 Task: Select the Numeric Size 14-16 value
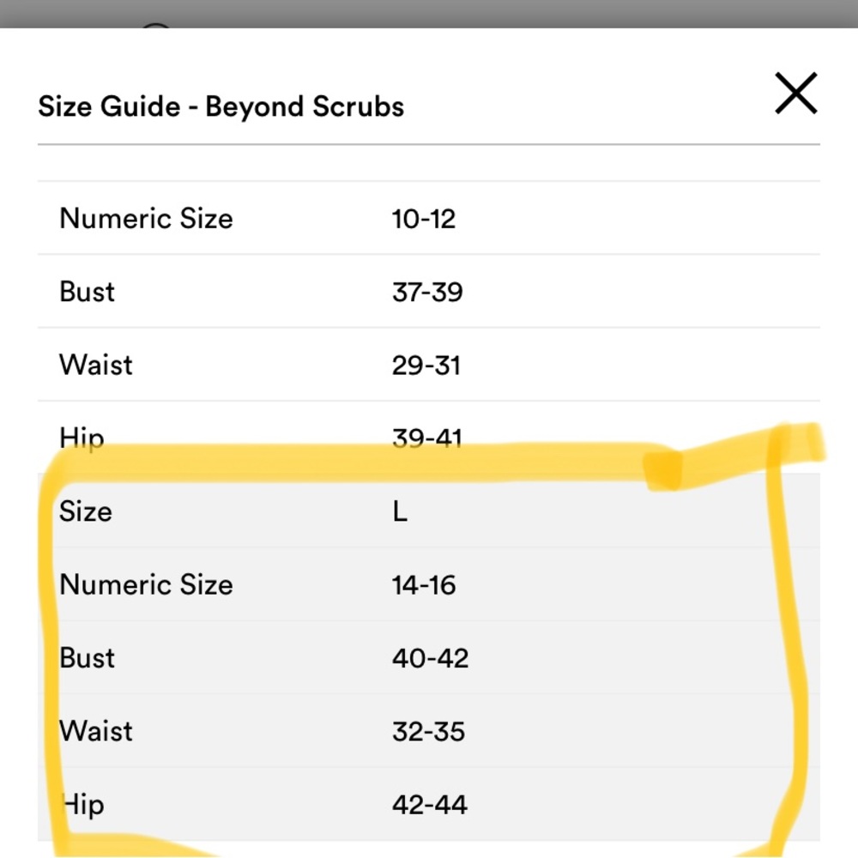click(x=423, y=584)
